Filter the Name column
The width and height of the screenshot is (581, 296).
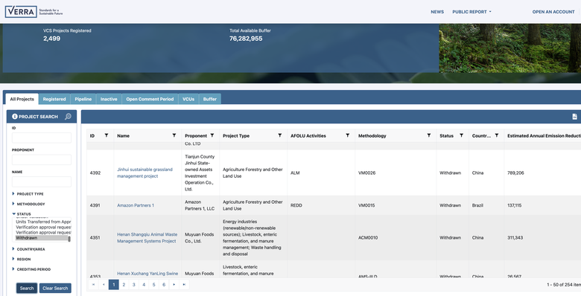174,135
